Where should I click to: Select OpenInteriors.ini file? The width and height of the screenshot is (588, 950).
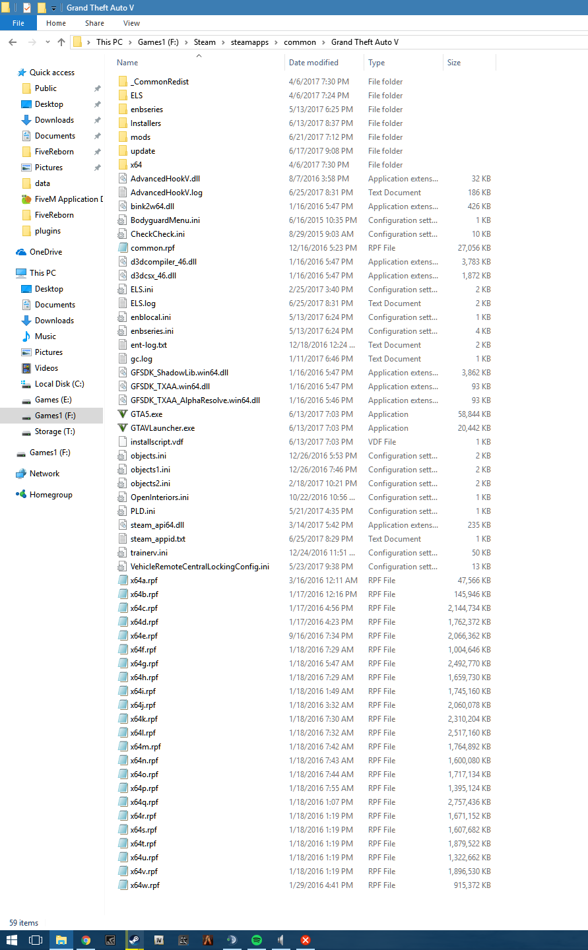(160, 497)
